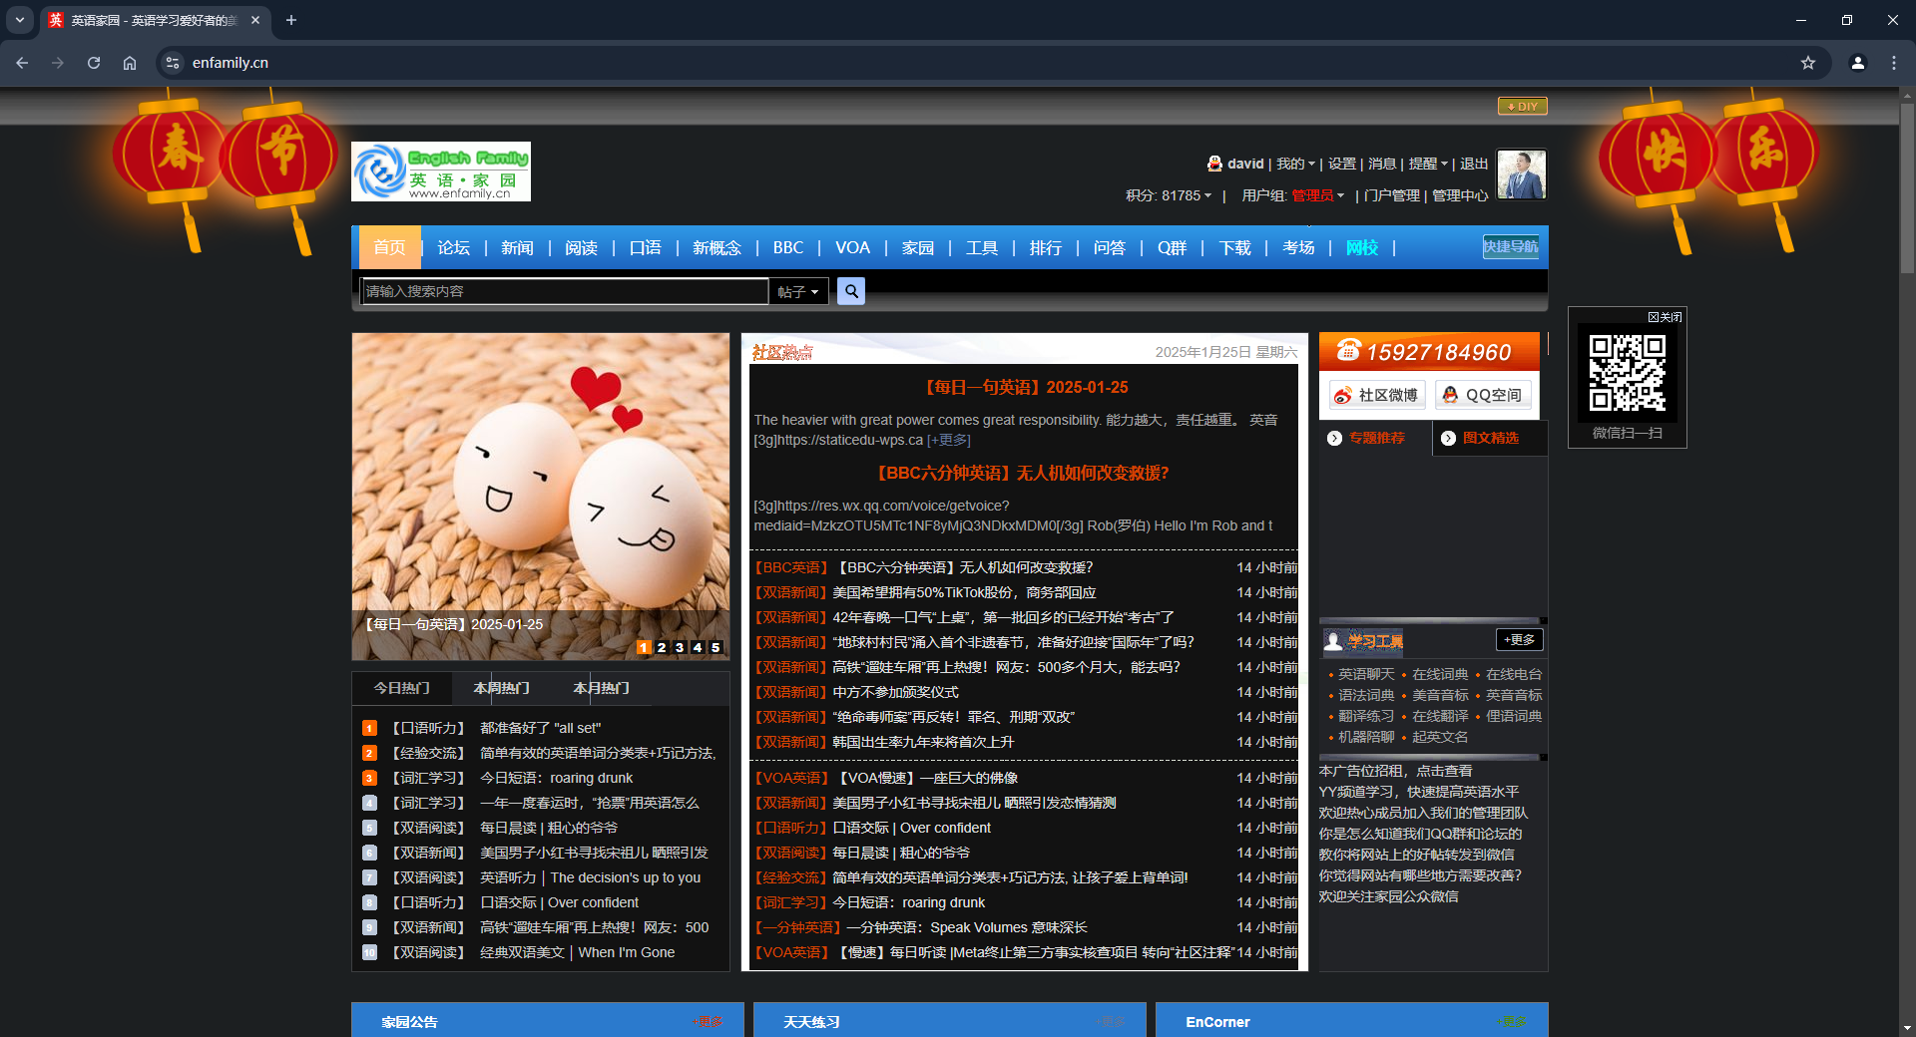Click the DIY button at top

[x=1522, y=107]
